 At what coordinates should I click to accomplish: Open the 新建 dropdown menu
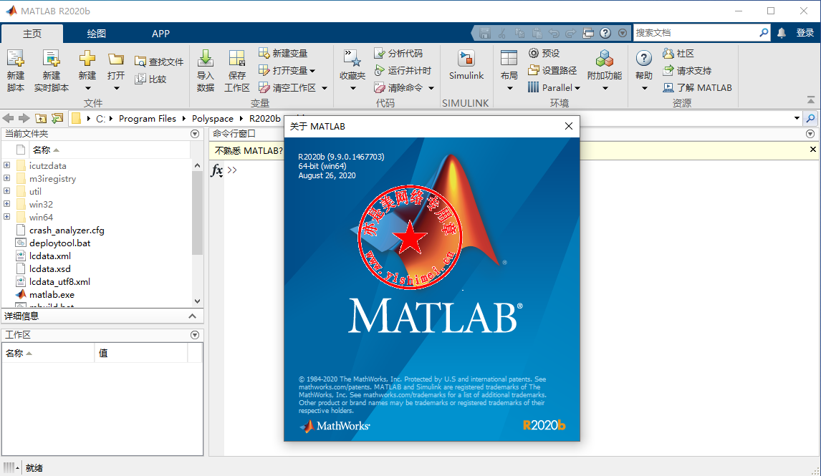pos(87,88)
